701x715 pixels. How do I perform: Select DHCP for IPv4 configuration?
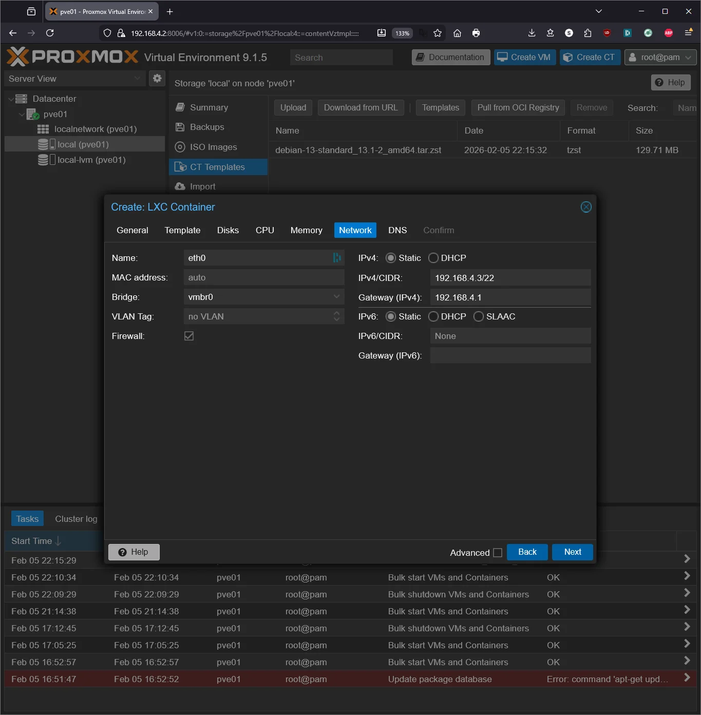click(433, 258)
